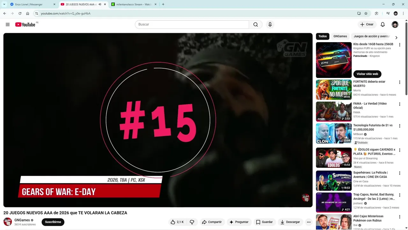
Task: Open options for Kingston FURY ad
Action: tap(399, 45)
